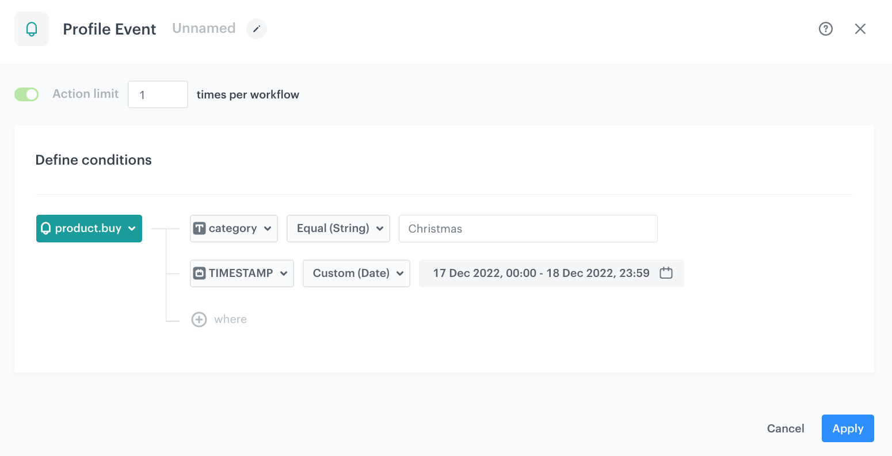Viewport: 892px width, 456px height.
Task: Click the Cancel button
Action: point(785,428)
